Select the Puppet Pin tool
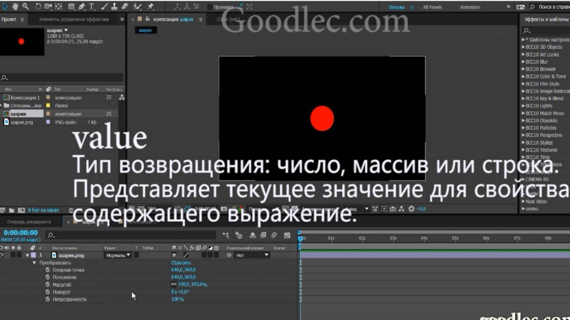This screenshot has height=320, width=570. click(x=151, y=6)
